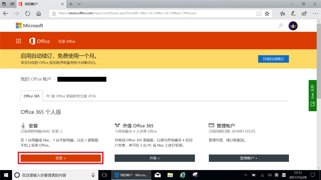Open tabs you've set aside icon

[x=4, y=4]
